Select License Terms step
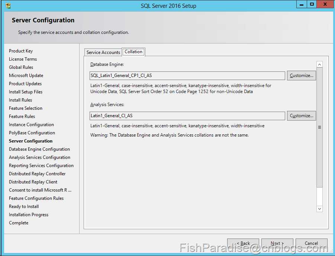Screen dimensions: 335x256 click(23, 59)
